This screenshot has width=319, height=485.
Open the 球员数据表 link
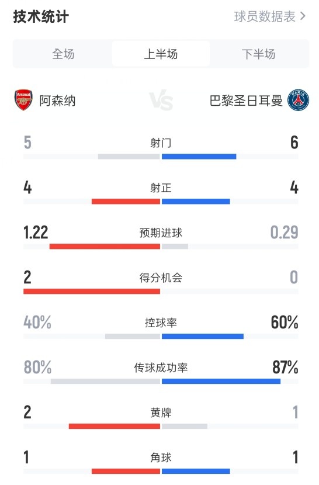click(x=265, y=16)
